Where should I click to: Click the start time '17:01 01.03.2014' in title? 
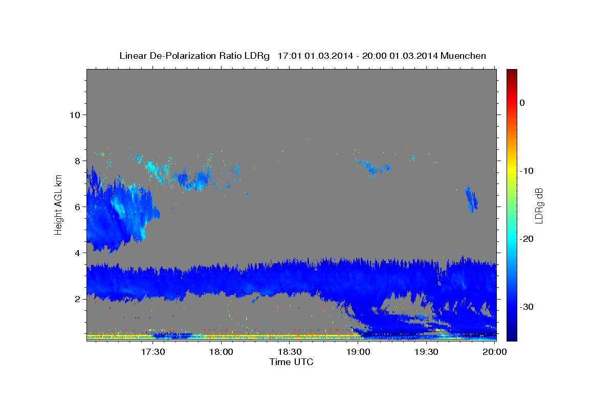coord(315,56)
